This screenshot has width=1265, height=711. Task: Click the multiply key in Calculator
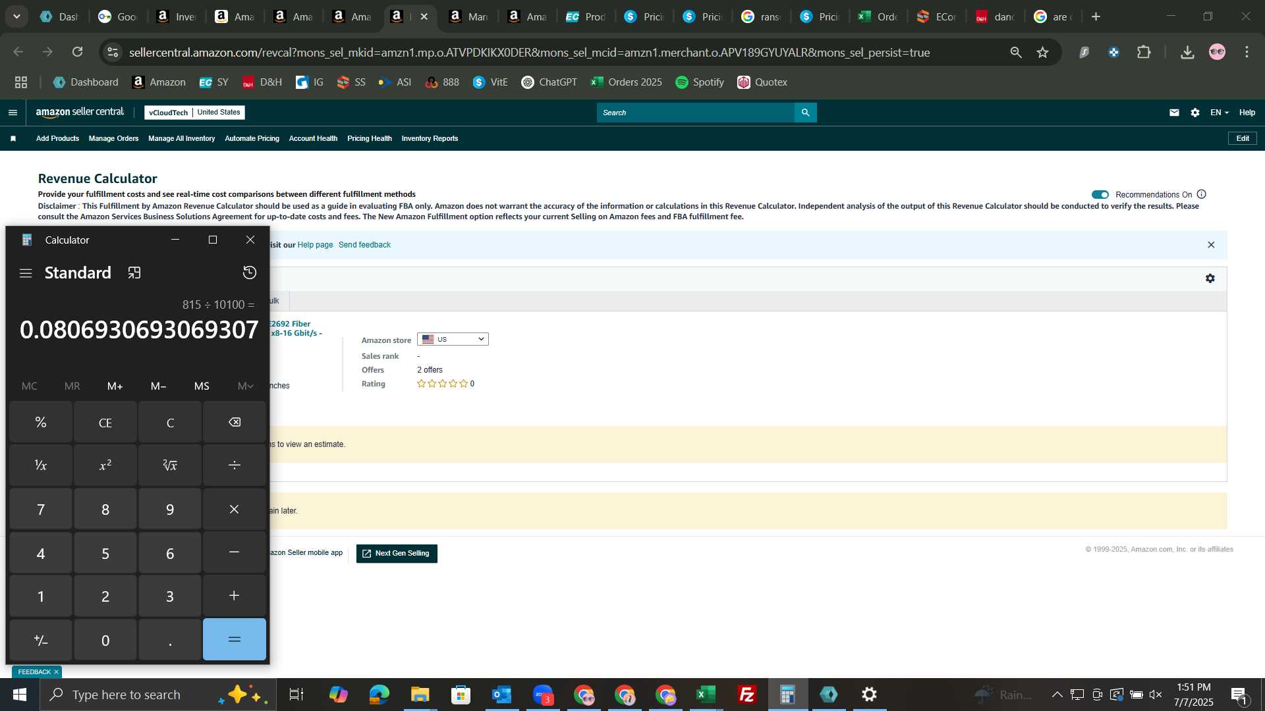235,509
